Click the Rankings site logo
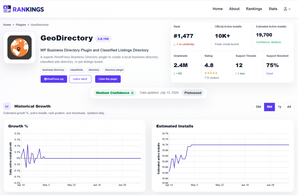Image resolution: width=298 pixels, height=195 pixels. [x=24, y=9]
